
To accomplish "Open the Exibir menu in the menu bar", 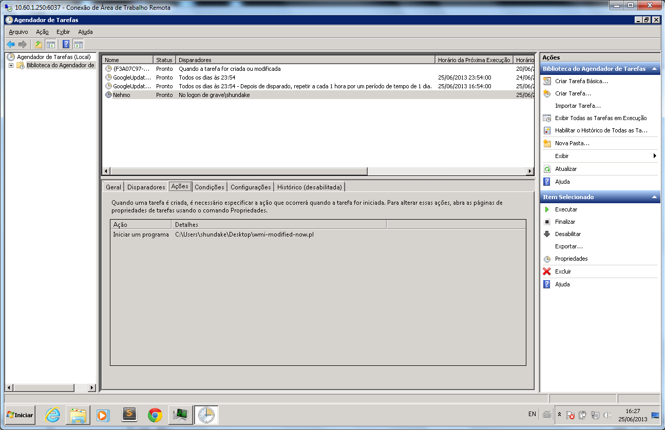I will 63,32.
